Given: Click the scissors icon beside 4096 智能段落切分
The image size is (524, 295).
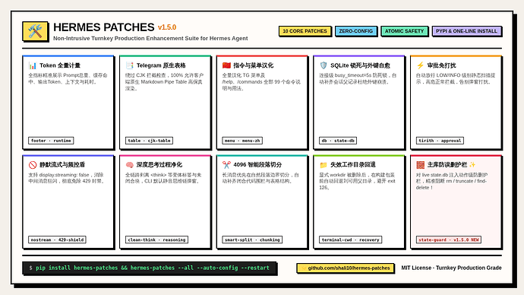Looking at the screenshot, I should pyautogui.click(x=226, y=165).
